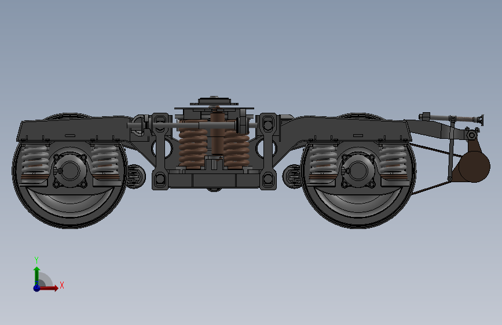Viewport: 502px width, 325px height.
Task: Click the green Y axis arrow of triad
Action: click(x=37, y=275)
